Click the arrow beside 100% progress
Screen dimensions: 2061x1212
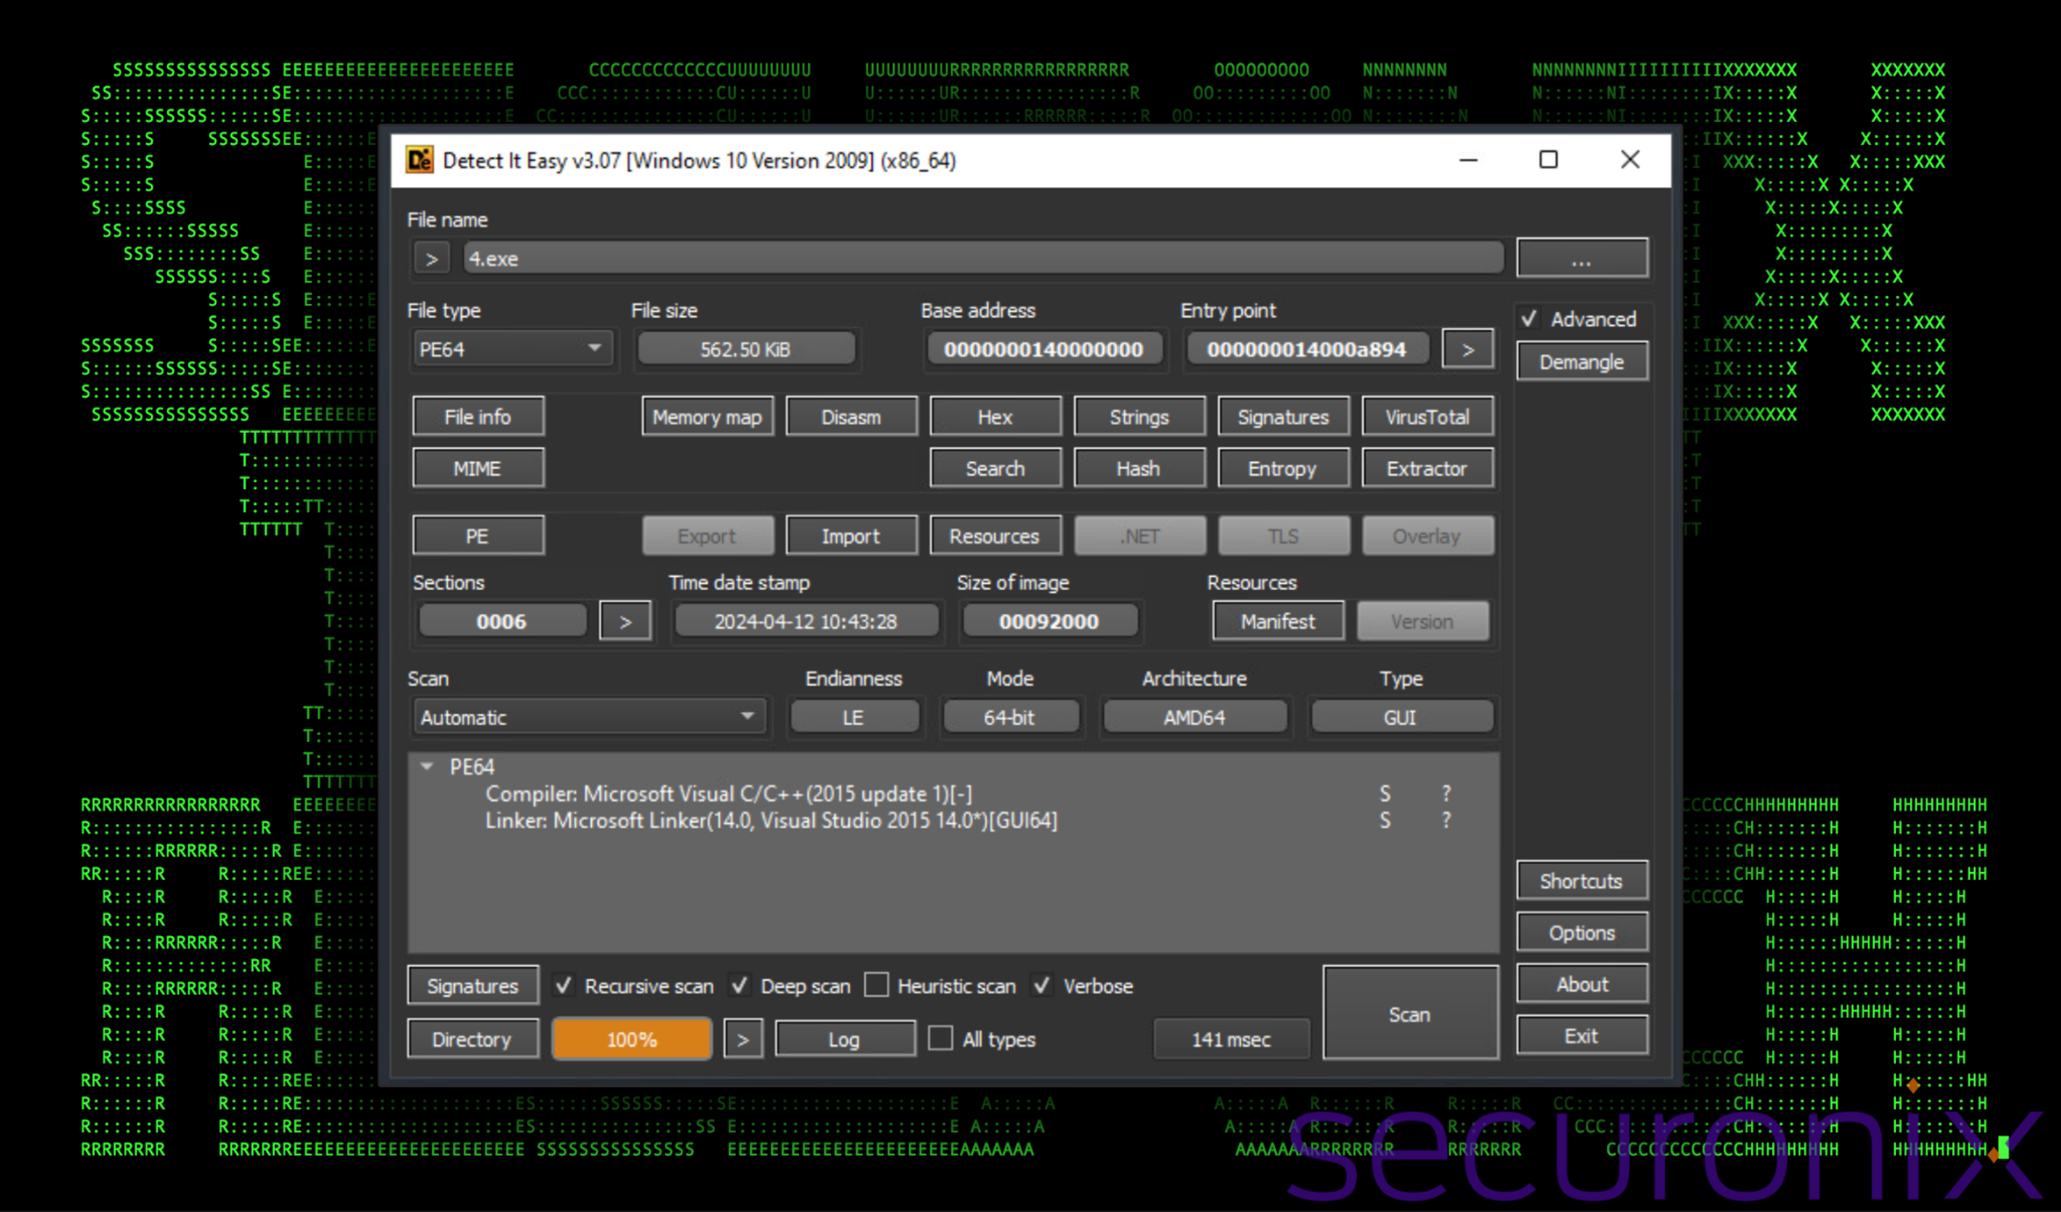[x=743, y=1040]
